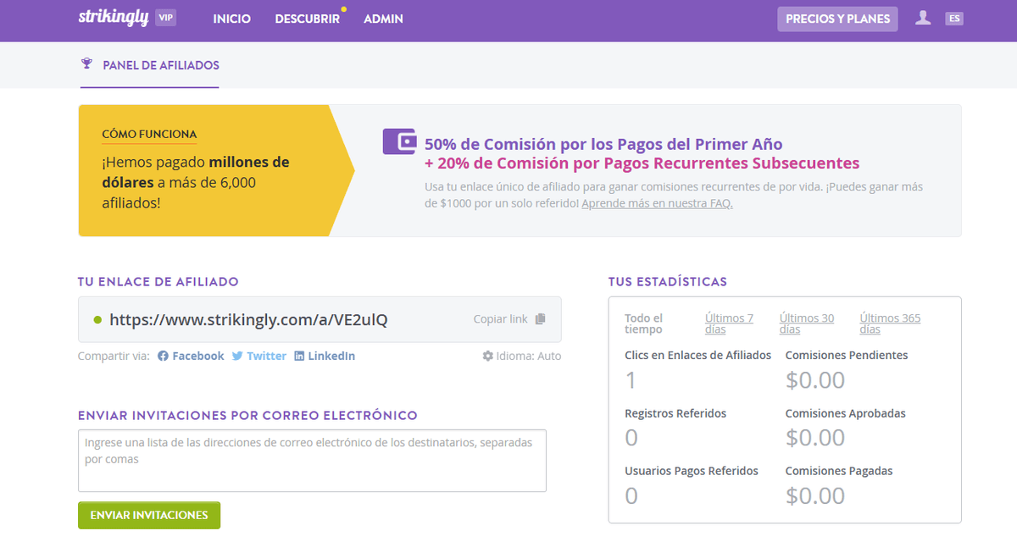Viewport: 1017px width, 553px height.
Task: Open the ADMIN menu
Action: 383,18
